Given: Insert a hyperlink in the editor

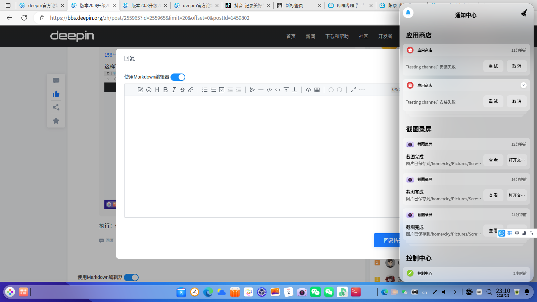Looking at the screenshot, I should (x=191, y=90).
